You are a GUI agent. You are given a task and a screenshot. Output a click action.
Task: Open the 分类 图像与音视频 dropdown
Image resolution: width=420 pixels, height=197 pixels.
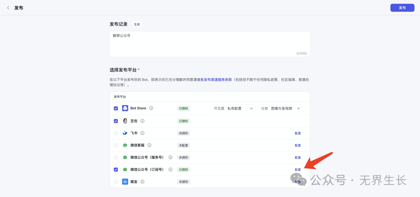(x=280, y=108)
